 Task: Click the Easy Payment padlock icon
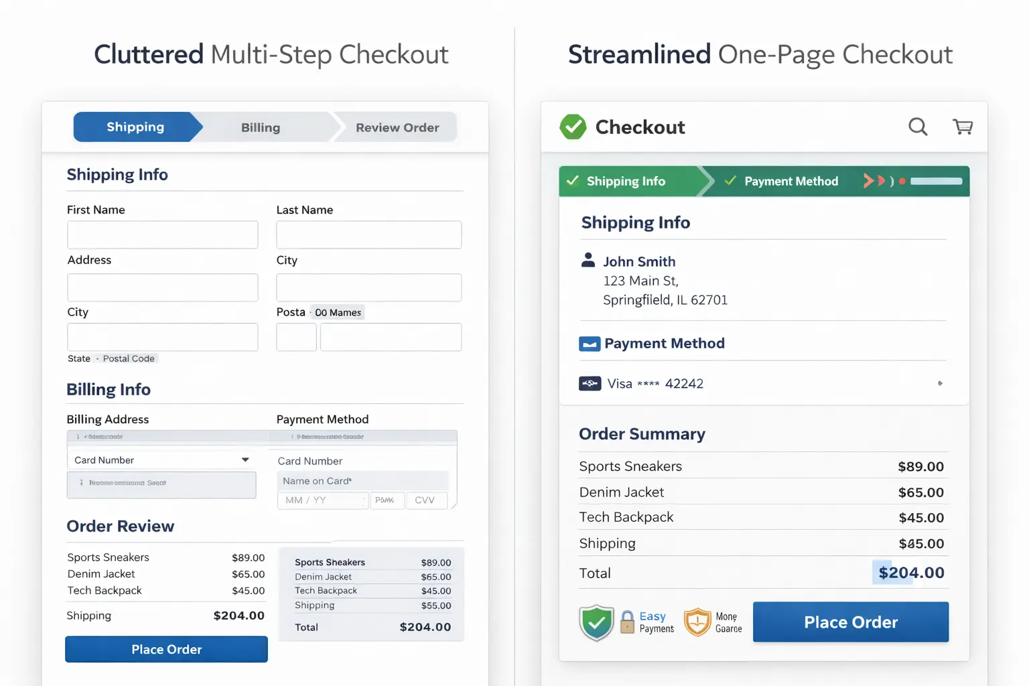(x=627, y=622)
